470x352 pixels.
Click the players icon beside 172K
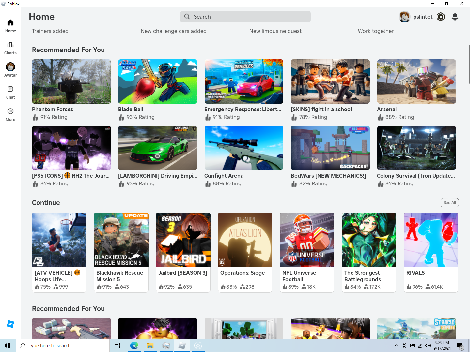point(366,287)
